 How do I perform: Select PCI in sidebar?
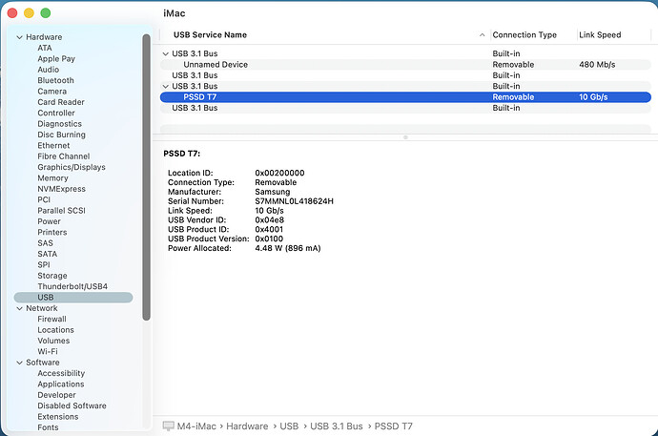[x=44, y=199]
